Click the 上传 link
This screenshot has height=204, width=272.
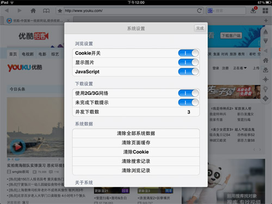(x=256, y=68)
